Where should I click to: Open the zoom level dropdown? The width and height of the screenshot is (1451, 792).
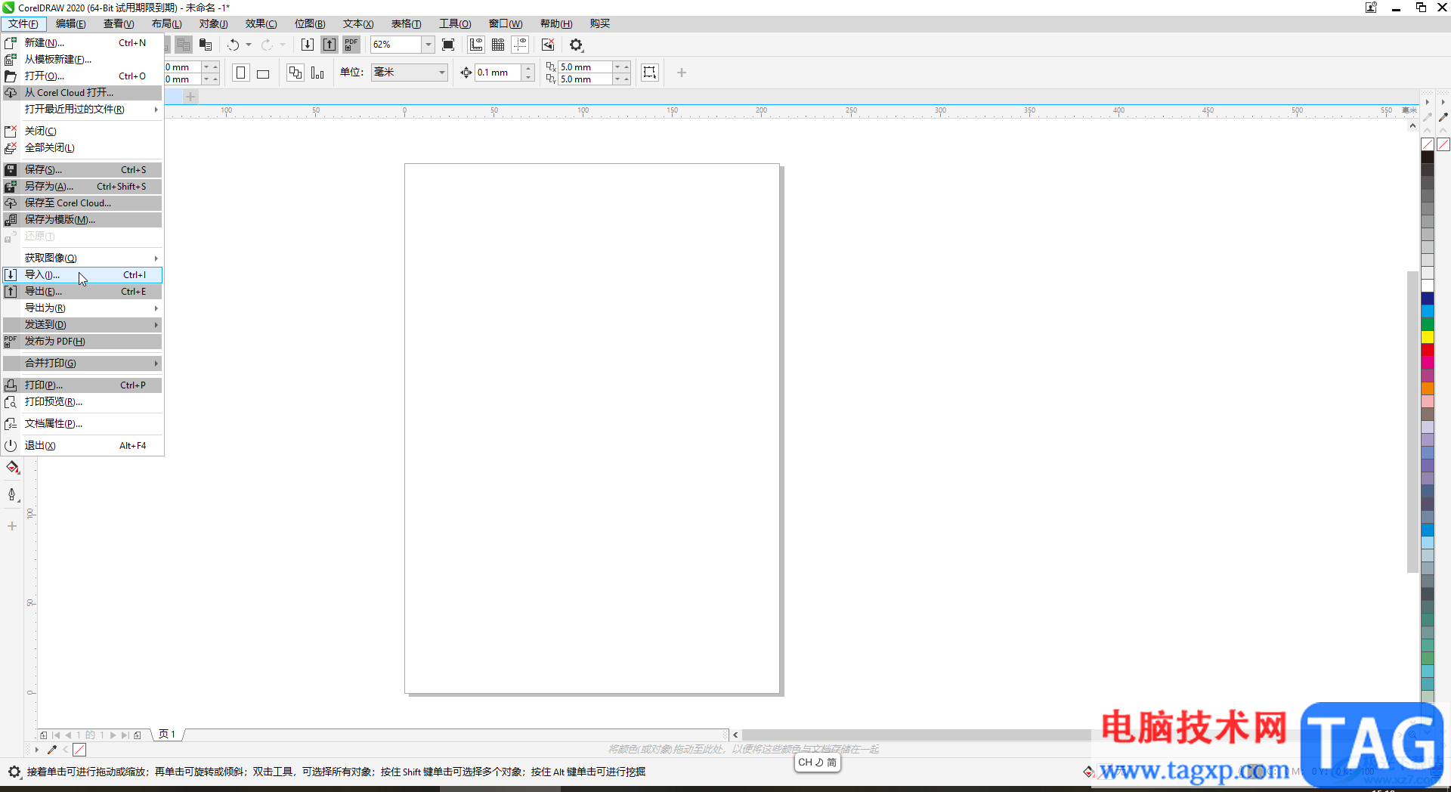coord(428,45)
